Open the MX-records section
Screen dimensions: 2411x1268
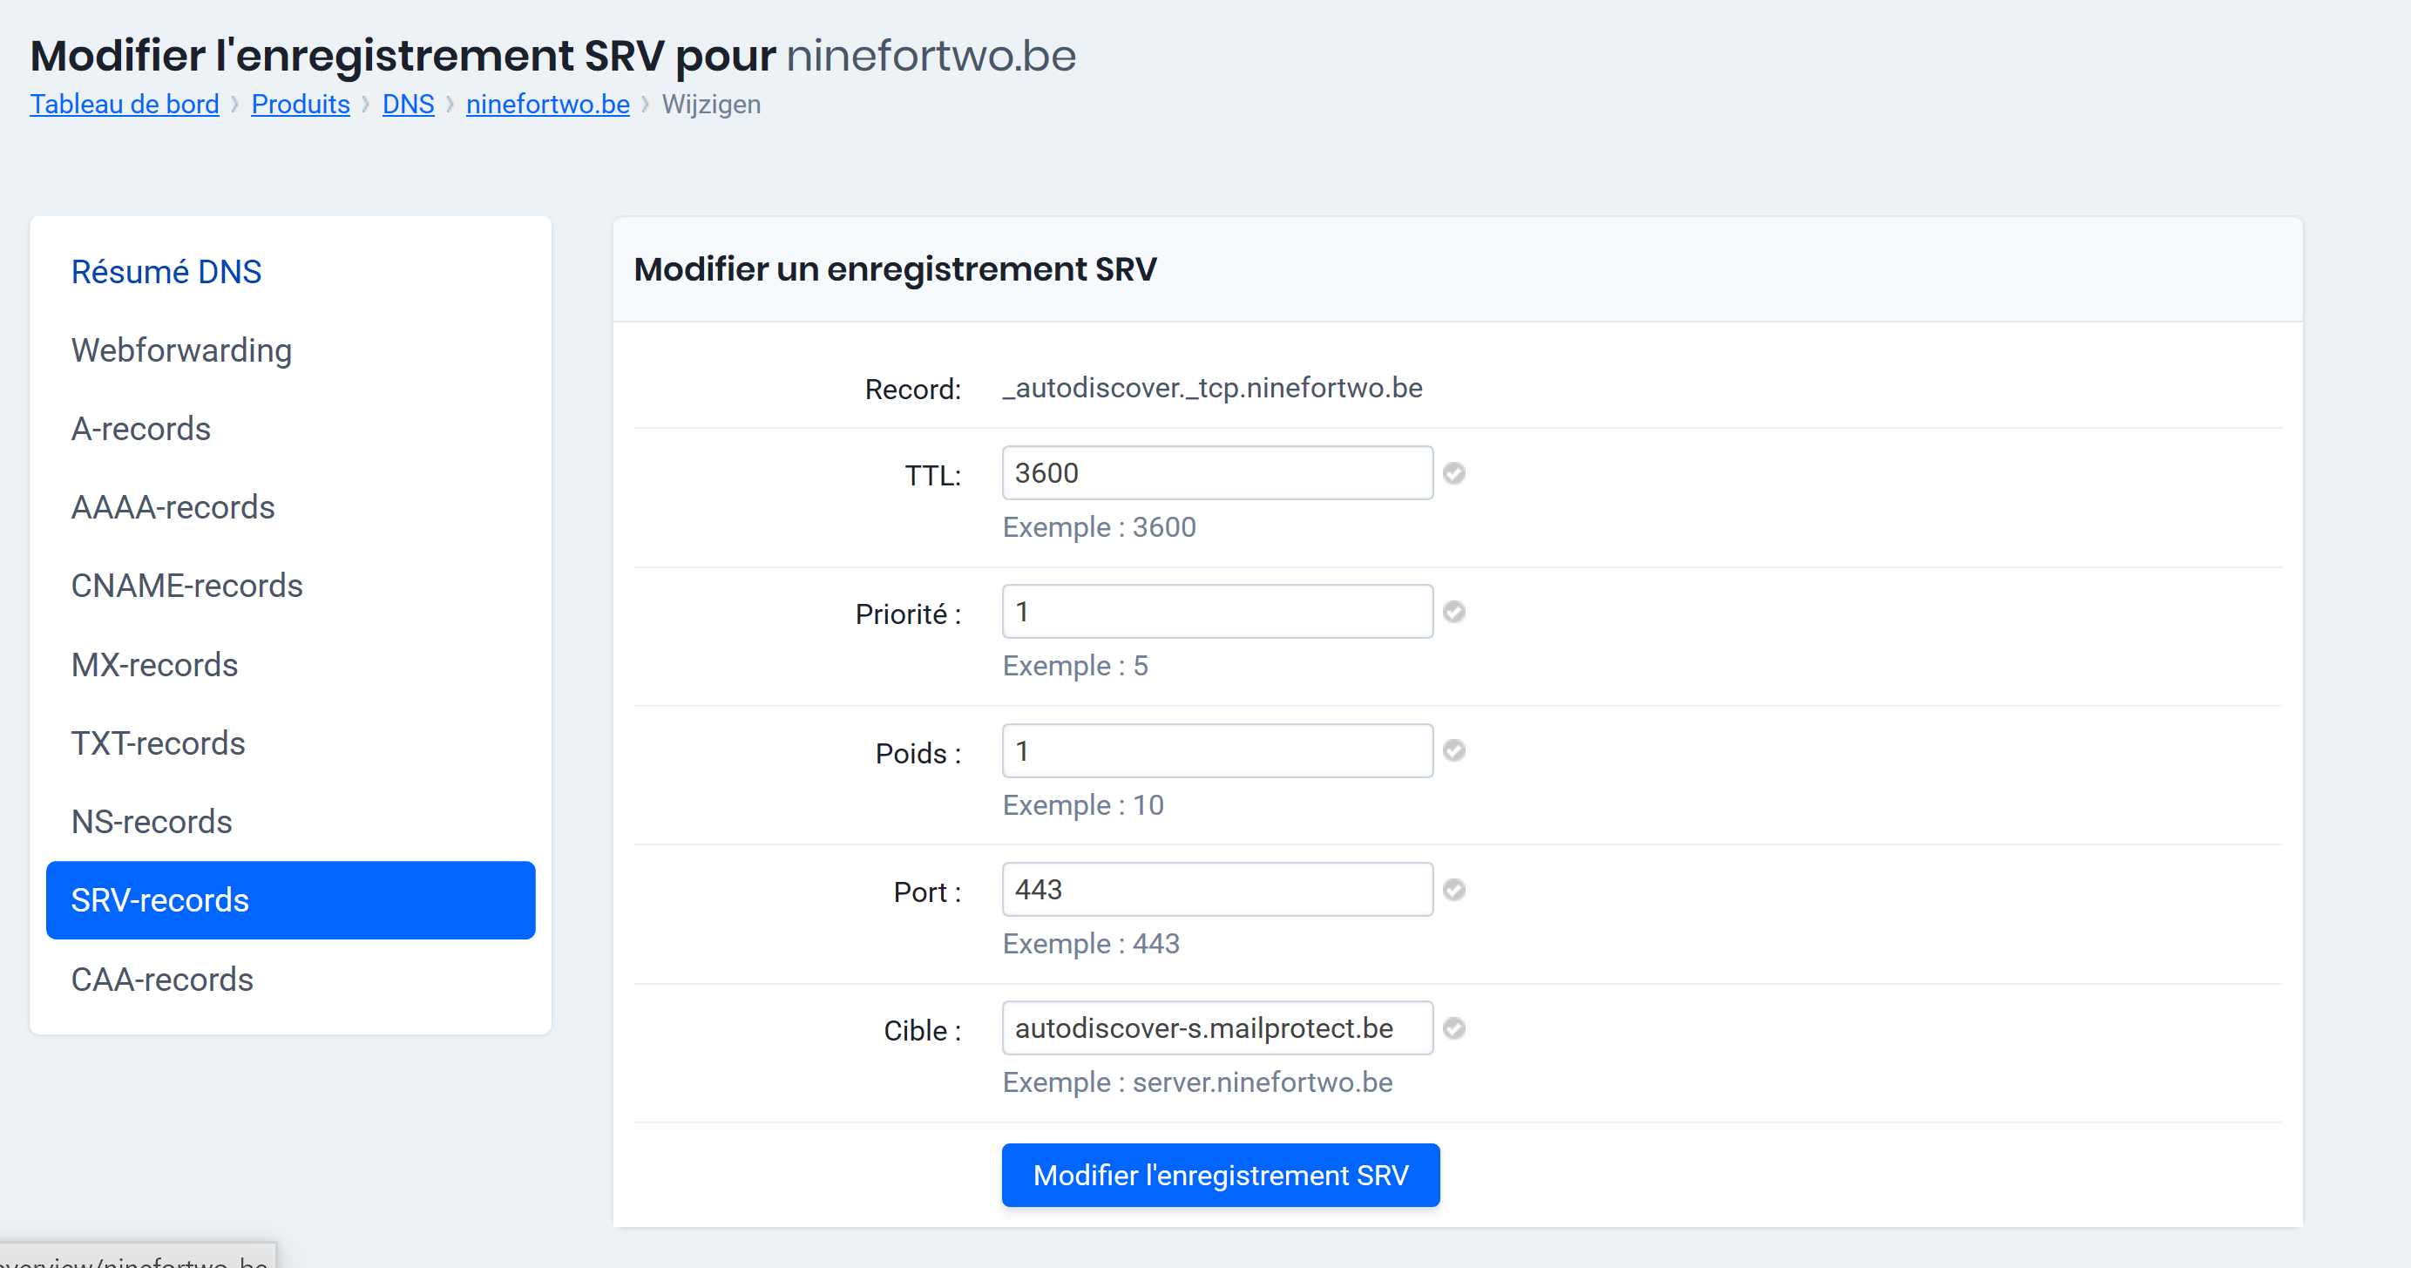pyautogui.click(x=154, y=664)
